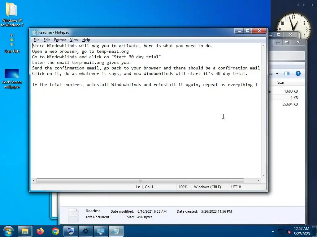Viewport: 317px width, 237px height.
Task: Click Notepad vertical scrollbar up arrow
Action: point(263,46)
